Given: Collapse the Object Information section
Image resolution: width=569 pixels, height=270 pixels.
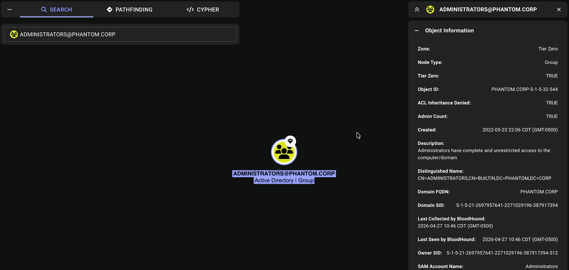Looking at the screenshot, I should point(417,31).
